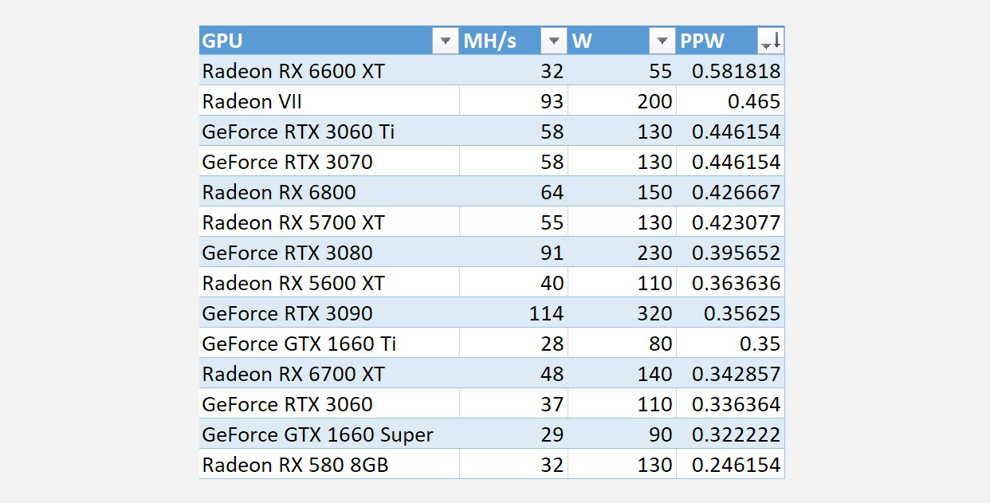Open the GPU column filter dropdown
The width and height of the screenshot is (990, 503).
click(x=445, y=41)
